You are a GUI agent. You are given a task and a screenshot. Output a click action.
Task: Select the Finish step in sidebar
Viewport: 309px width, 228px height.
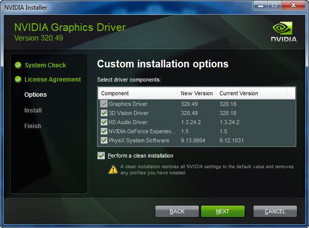(33, 126)
